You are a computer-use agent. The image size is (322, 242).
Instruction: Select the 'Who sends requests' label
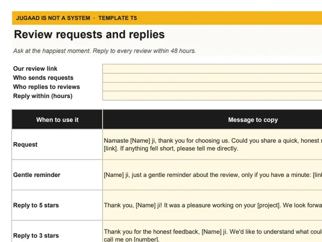pos(43,78)
